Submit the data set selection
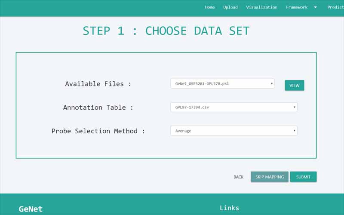The width and height of the screenshot is (344, 215). click(x=303, y=177)
